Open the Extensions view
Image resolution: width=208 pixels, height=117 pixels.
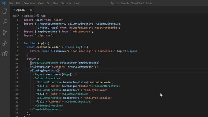point(5,54)
